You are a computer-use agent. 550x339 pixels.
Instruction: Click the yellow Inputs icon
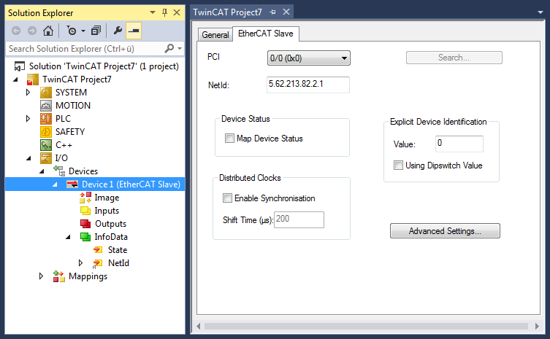(85, 211)
